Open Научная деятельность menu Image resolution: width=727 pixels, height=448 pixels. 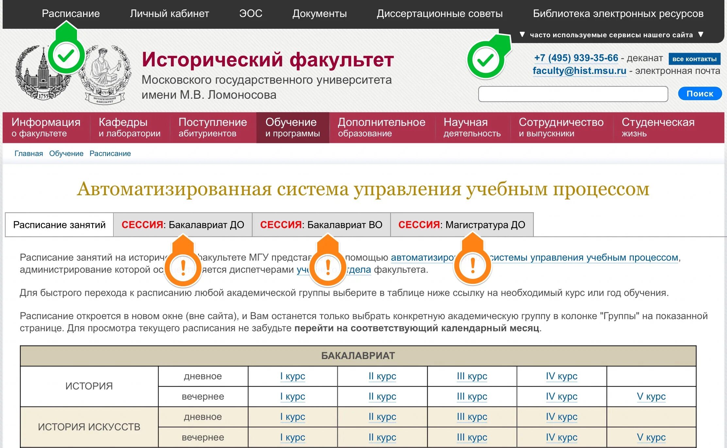(472, 127)
